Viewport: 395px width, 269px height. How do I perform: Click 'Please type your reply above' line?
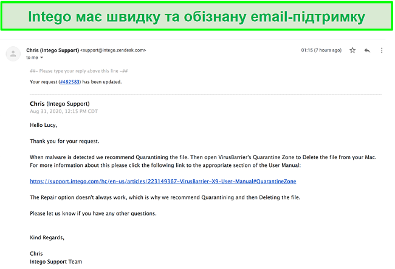[78, 71]
